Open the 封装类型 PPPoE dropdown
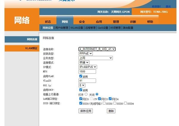The image size is (179, 126). tap(86, 53)
